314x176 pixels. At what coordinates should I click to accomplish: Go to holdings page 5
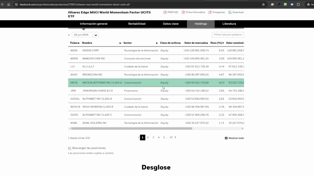tap(164, 137)
